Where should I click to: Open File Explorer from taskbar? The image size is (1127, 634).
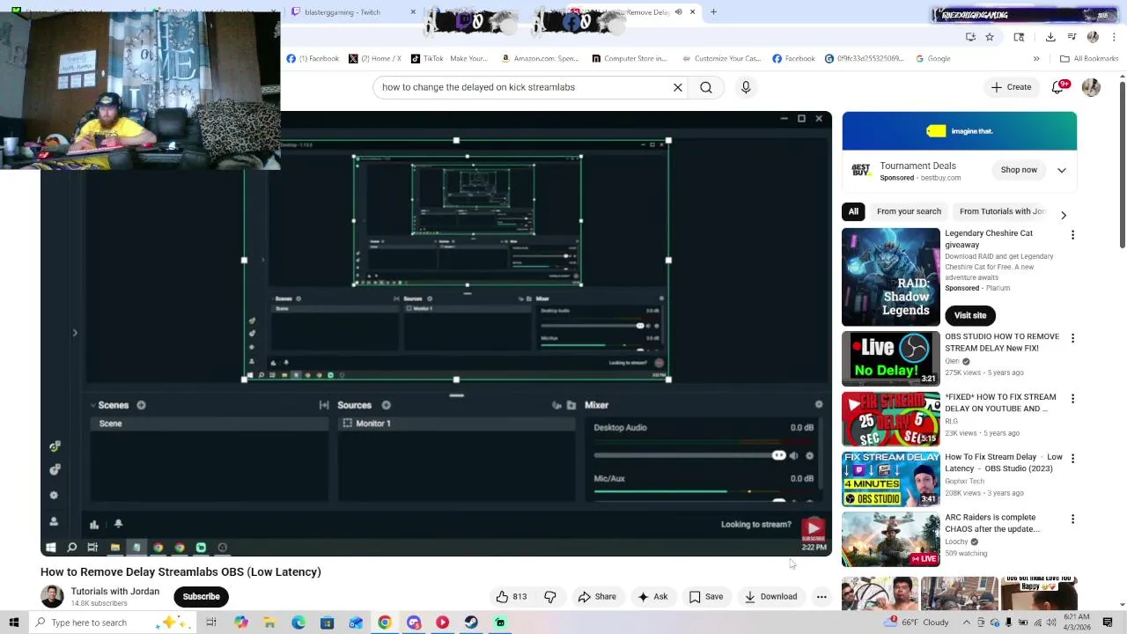(x=269, y=623)
